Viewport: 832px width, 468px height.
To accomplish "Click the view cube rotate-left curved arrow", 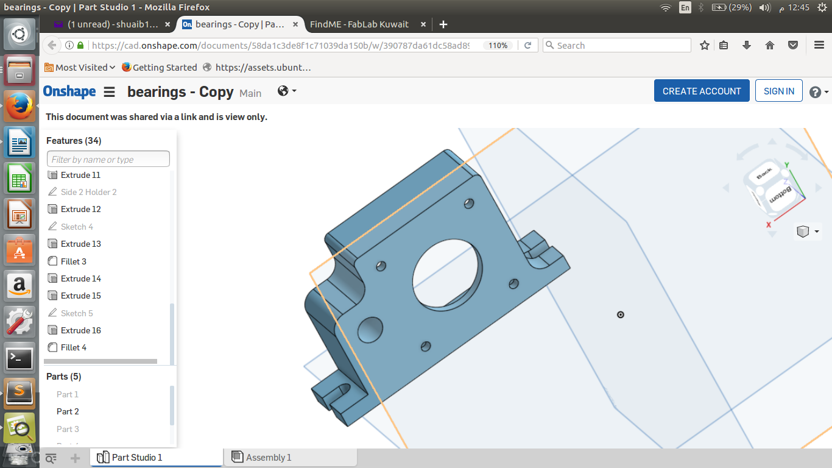I will pyautogui.click(x=748, y=152).
